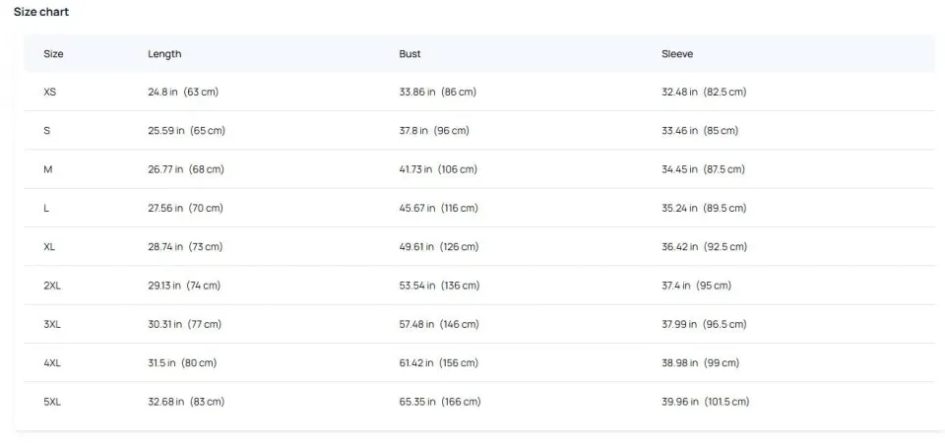Click the Size column header
This screenshot has height=446, width=945.
click(x=53, y=54)
